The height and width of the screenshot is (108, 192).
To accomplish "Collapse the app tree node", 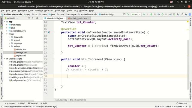I will (4, 22).
